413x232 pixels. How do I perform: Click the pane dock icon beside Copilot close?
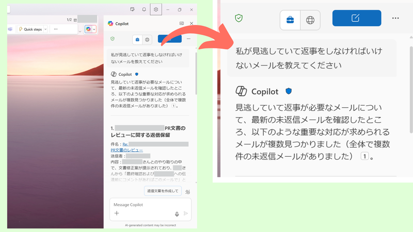pyautogui.click(x=181, y=24)
